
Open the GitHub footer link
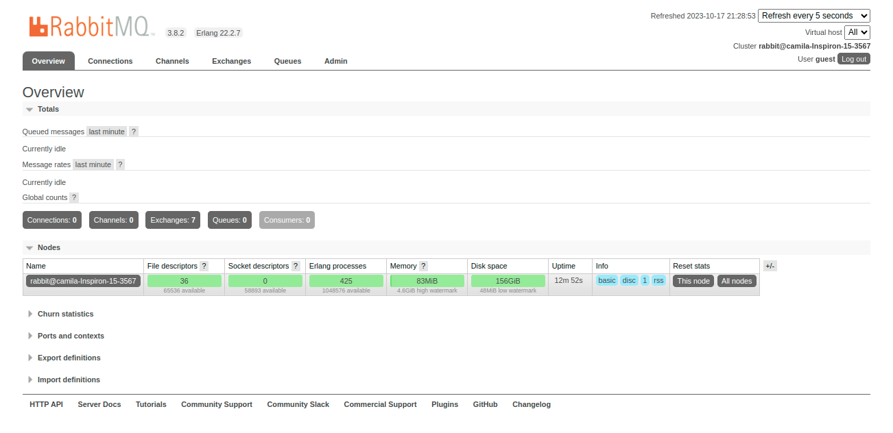point(486,404)
